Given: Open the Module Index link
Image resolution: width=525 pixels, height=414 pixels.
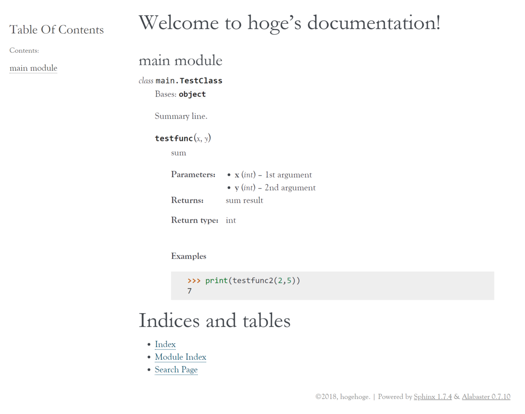Looking at the screenshot, I should tap(180, 357).
